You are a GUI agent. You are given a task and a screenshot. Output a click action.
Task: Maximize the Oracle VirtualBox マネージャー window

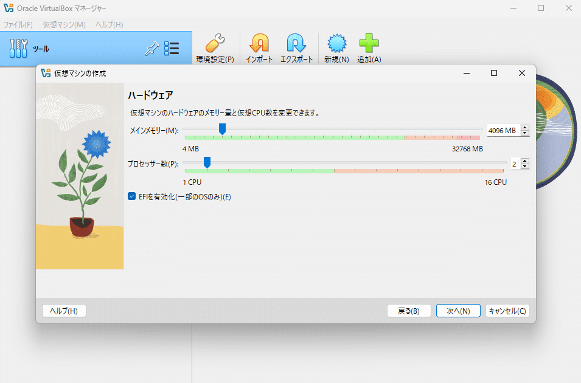541,8
